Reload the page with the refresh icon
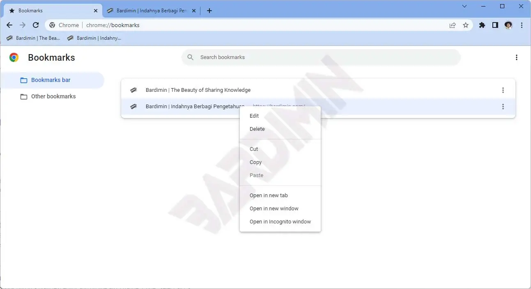The width and height of the screenshot is (531, 289). pyautogui.click(x=36, y=25)
